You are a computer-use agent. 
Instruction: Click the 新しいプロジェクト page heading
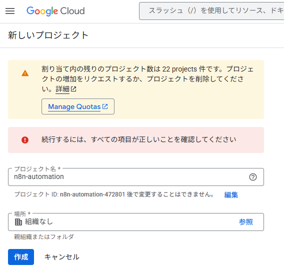[x=48, y=35]
